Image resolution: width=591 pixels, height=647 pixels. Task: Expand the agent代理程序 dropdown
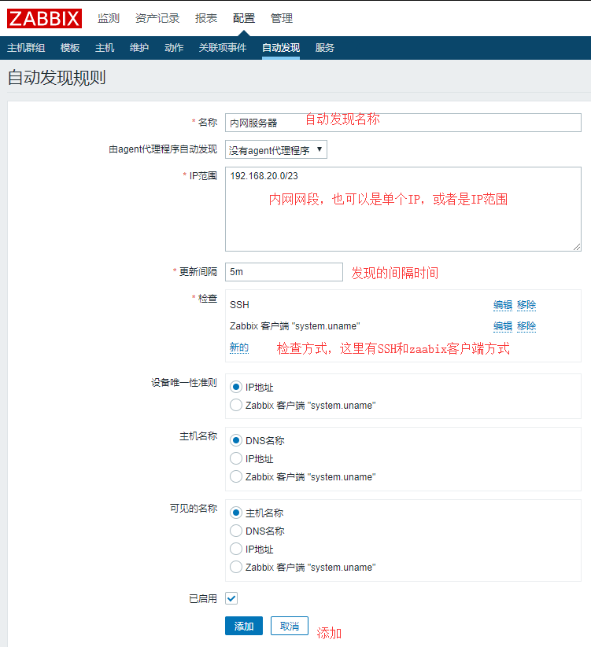click(275, 150)
